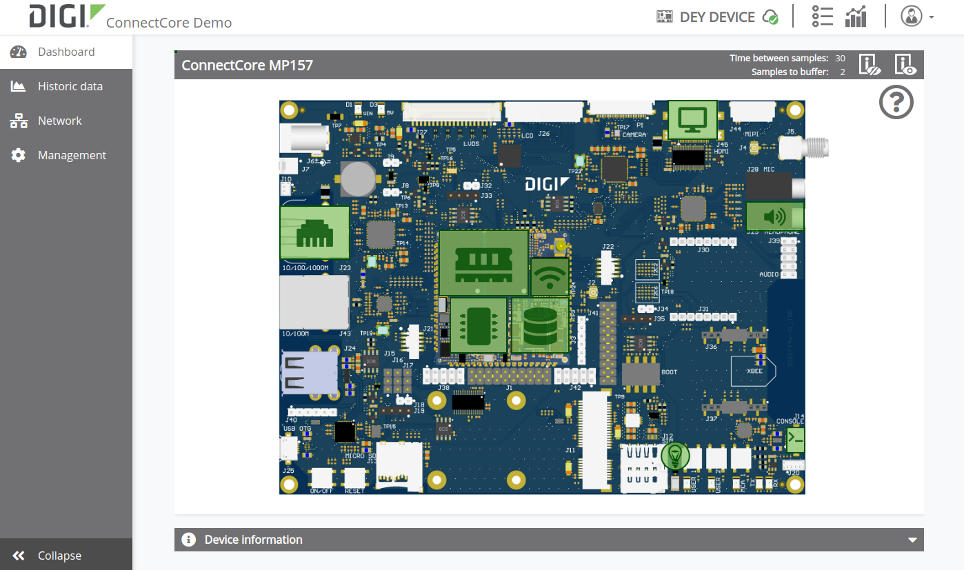Click the Ethernet port component
The image size is (964, 570).
(x=314, y=234)
